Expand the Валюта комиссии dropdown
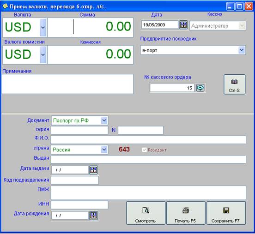 43,54
